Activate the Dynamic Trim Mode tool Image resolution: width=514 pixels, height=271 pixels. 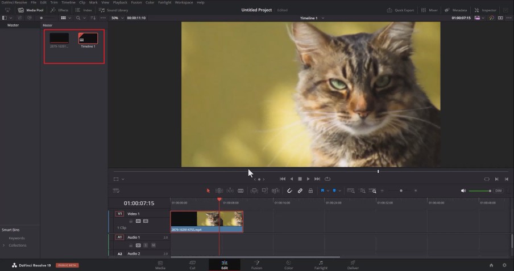pyautogui.click(x=230, y=190)
